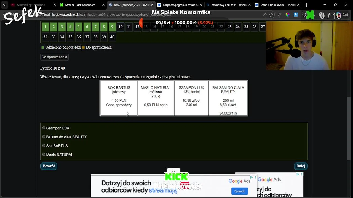Image resolution: width=353 pixels, height=198 pixels.
Task: Bookmark page with the star icon
Action: tap(271, 15)
